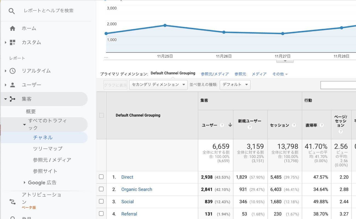Image resolution: width=356 pixels, height=219 pixels.
Task: Open 概要 under 集客
Action: point(31,112)
